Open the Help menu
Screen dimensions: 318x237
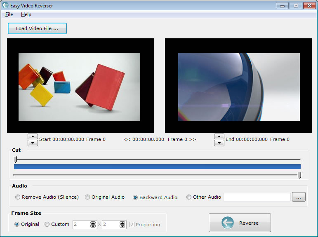26,14
